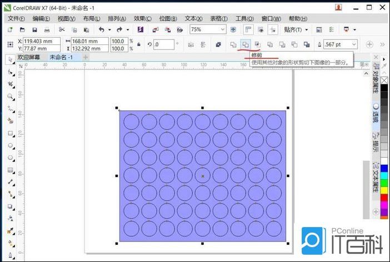Open the outline width .567 pt dropdown
The height and width of the screenshot is (262, 390).
[353, 44]
